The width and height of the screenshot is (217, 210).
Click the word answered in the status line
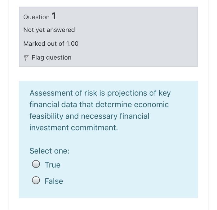click(61, 30)
